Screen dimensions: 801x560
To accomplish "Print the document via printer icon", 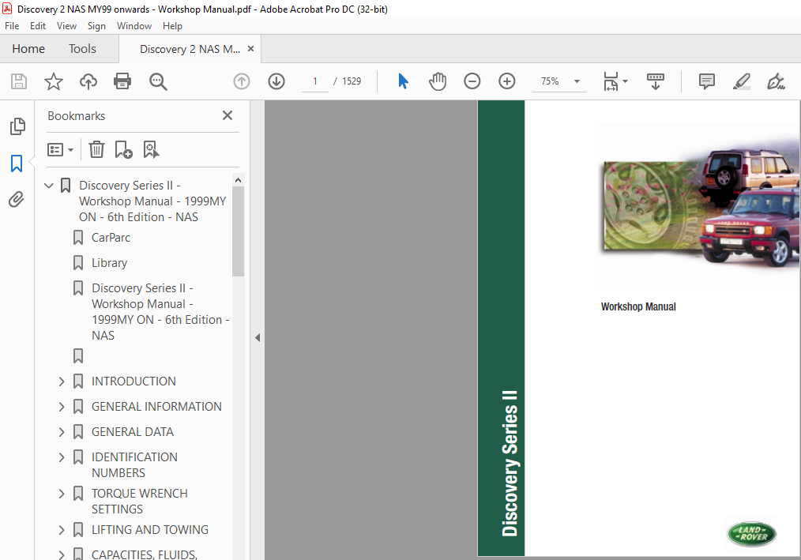I will pos(122,81).
